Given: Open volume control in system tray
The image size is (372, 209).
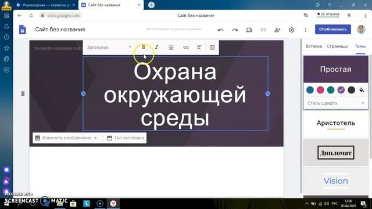Looking at the screenshot, I should click(x=327, y=204).
